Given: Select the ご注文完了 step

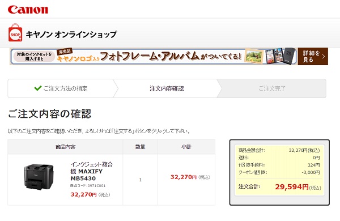Looking at the screenshot, I should pos(272,88).
